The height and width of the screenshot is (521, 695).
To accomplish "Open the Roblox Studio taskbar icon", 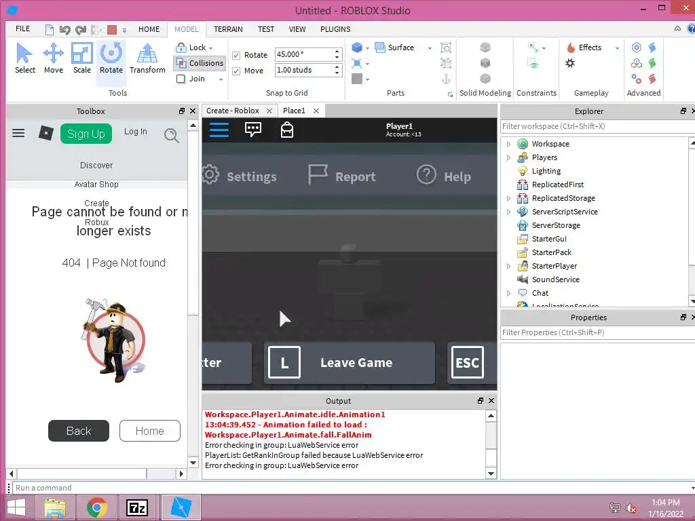I will click(181, 507).
